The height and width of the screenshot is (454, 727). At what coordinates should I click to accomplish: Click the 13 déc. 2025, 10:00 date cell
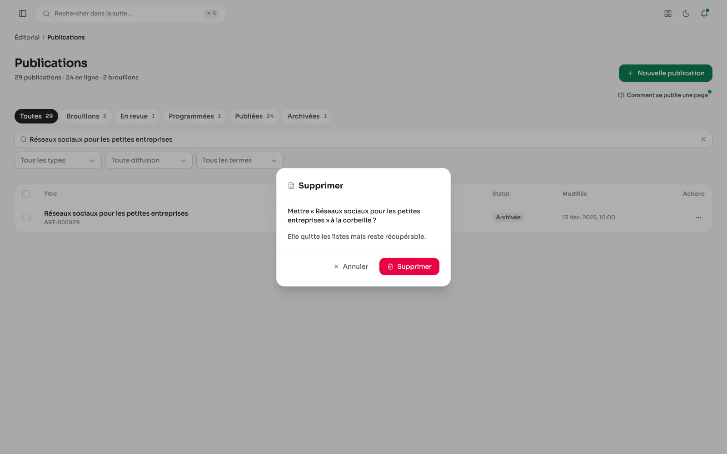589,217
